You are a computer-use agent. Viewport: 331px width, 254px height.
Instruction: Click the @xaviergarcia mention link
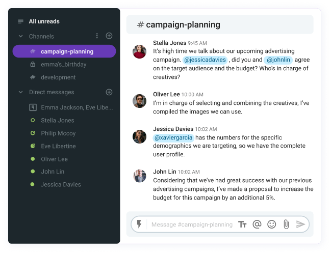pyautogui.click(x=173, y=138)
